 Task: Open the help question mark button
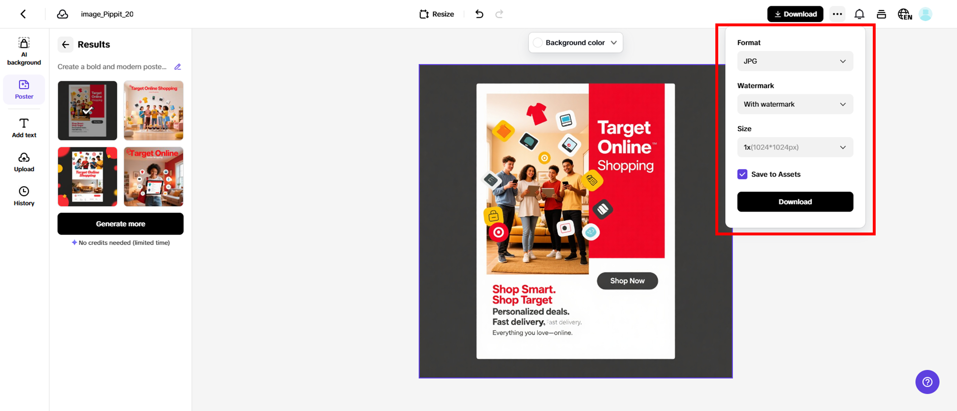pos(927,382)
